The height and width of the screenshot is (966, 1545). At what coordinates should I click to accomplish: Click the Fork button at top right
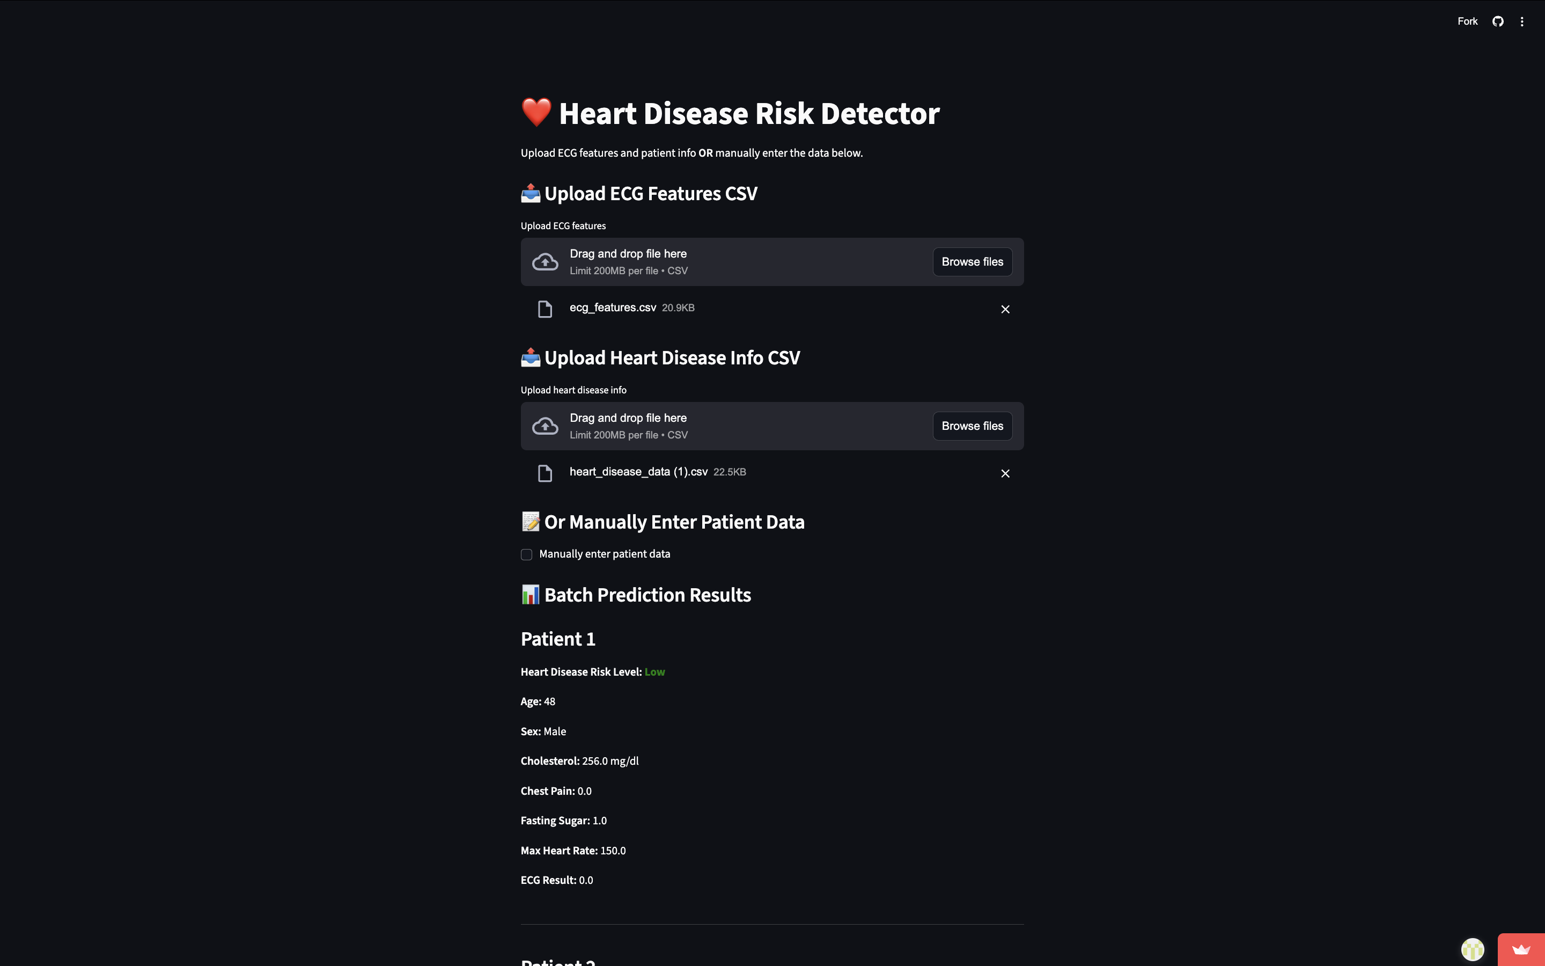tap(1467, 21)
